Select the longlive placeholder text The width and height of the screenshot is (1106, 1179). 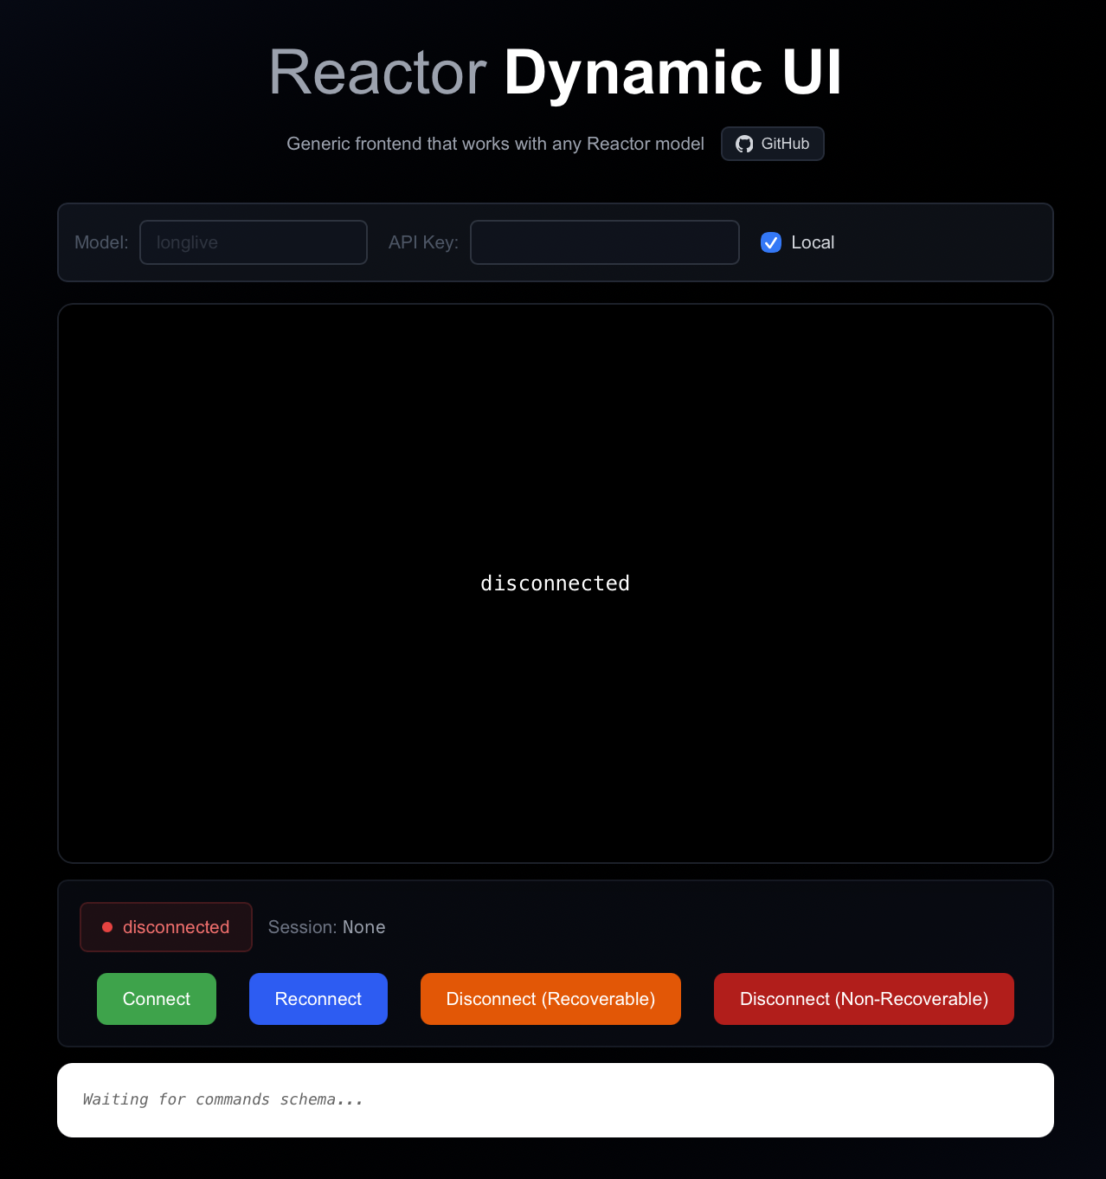pos(188,242)
